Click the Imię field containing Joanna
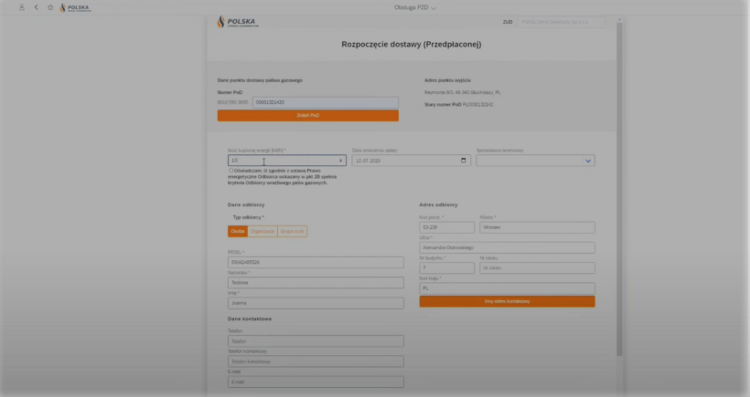 pos(316,303)
